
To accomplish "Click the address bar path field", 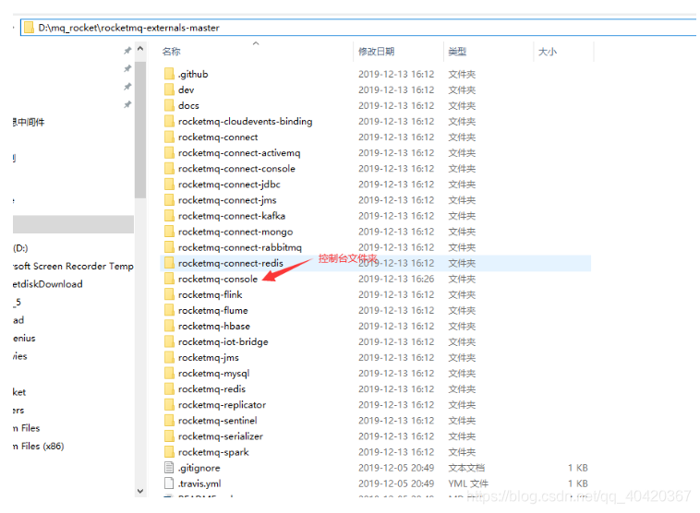I will 358,28.
